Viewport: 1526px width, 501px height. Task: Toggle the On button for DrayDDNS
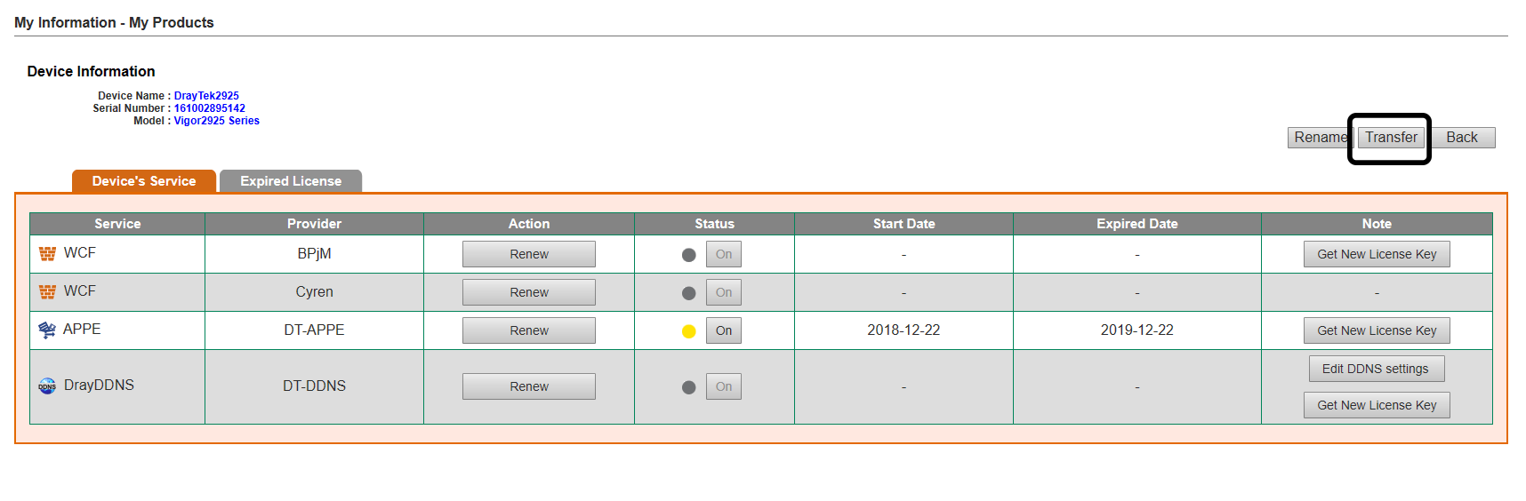pos(724,386)
